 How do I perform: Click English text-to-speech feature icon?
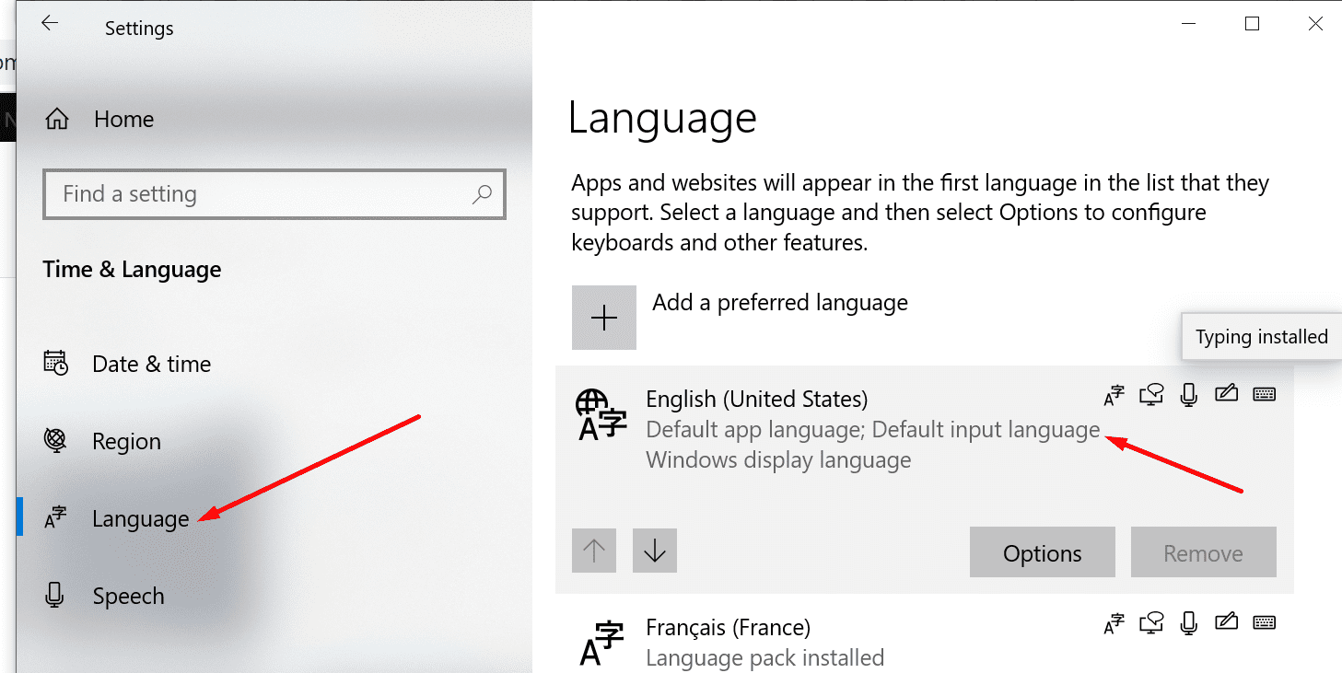coord(1151,395)
